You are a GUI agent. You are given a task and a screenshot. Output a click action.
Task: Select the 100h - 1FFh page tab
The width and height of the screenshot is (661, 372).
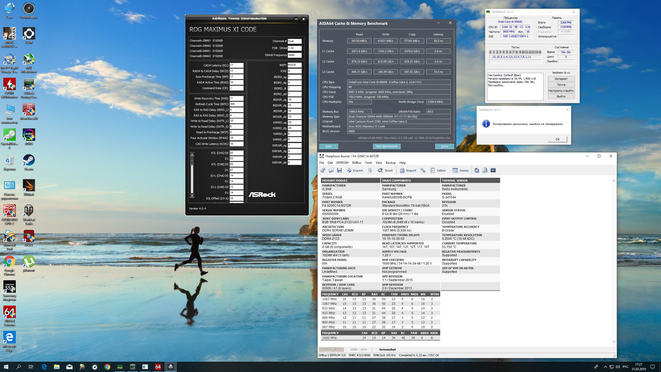pyautogui.click(x=358, y=350)
